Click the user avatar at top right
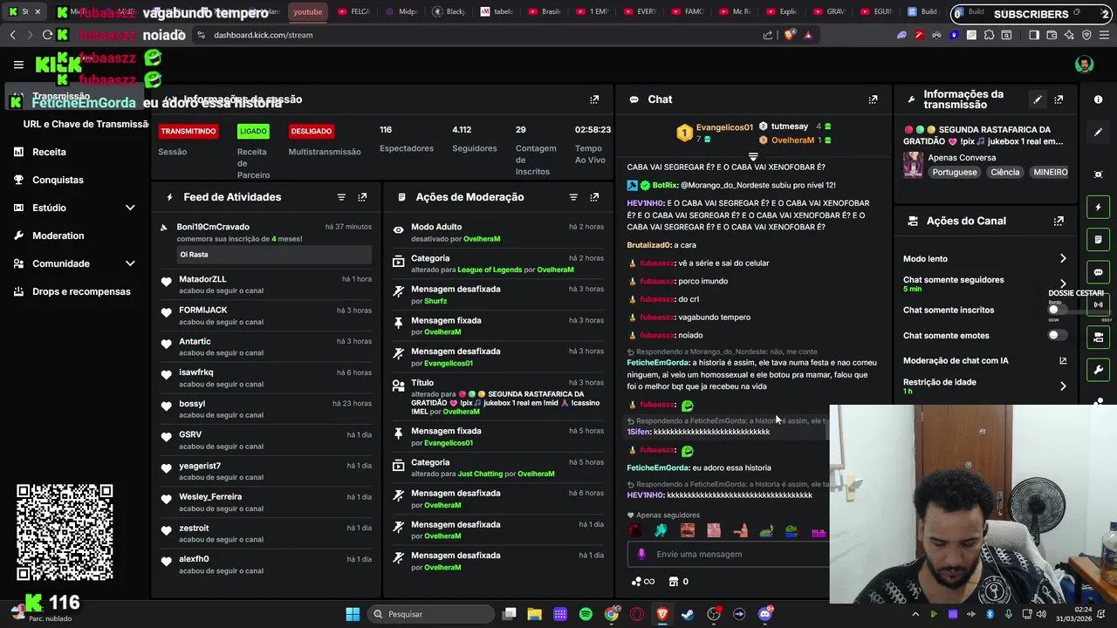Viewport: 1117px width, 628px height. [1084, 65]
